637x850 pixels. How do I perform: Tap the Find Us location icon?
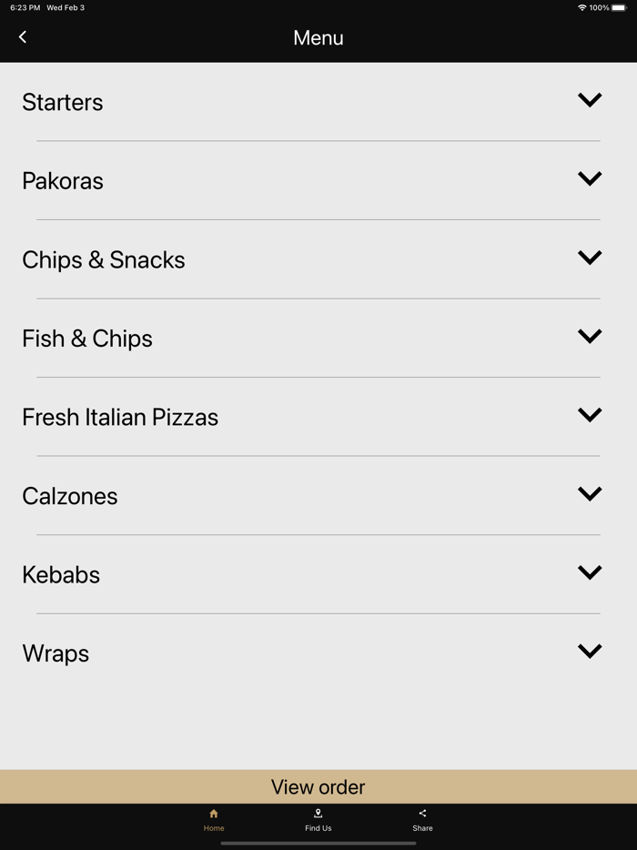[x=318, y=814]
